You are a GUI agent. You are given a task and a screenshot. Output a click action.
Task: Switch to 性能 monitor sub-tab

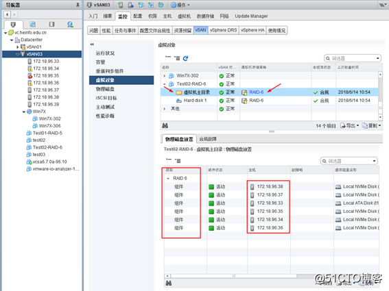[106, 30]
